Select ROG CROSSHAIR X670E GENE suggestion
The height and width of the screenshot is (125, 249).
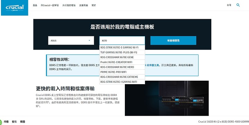(122, 57)
